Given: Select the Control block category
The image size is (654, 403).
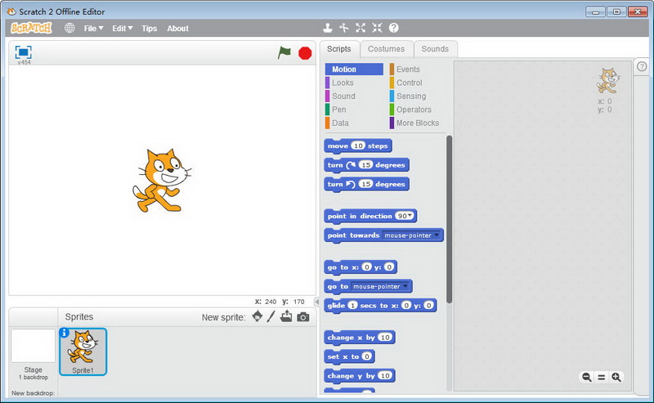Looking at the screenshot, I should point(417,83).
